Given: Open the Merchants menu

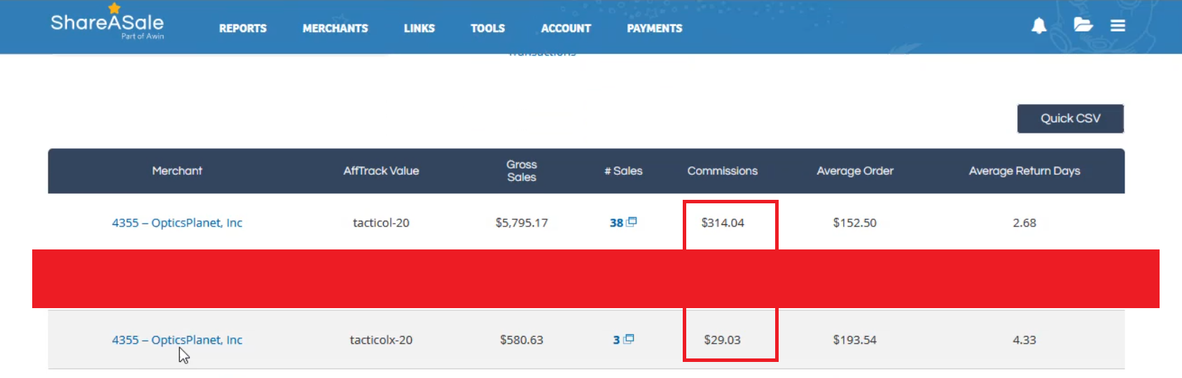Looking at the screenshot, I should coord(335,29).
